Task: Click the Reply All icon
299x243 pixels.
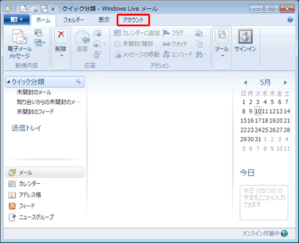Action: (97, 34)
